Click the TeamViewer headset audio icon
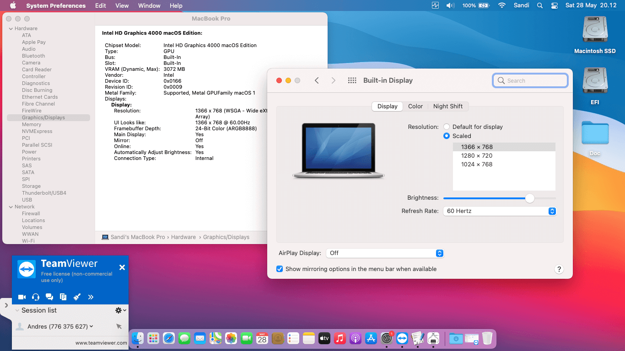625x351 pixels. pos(36,297)
